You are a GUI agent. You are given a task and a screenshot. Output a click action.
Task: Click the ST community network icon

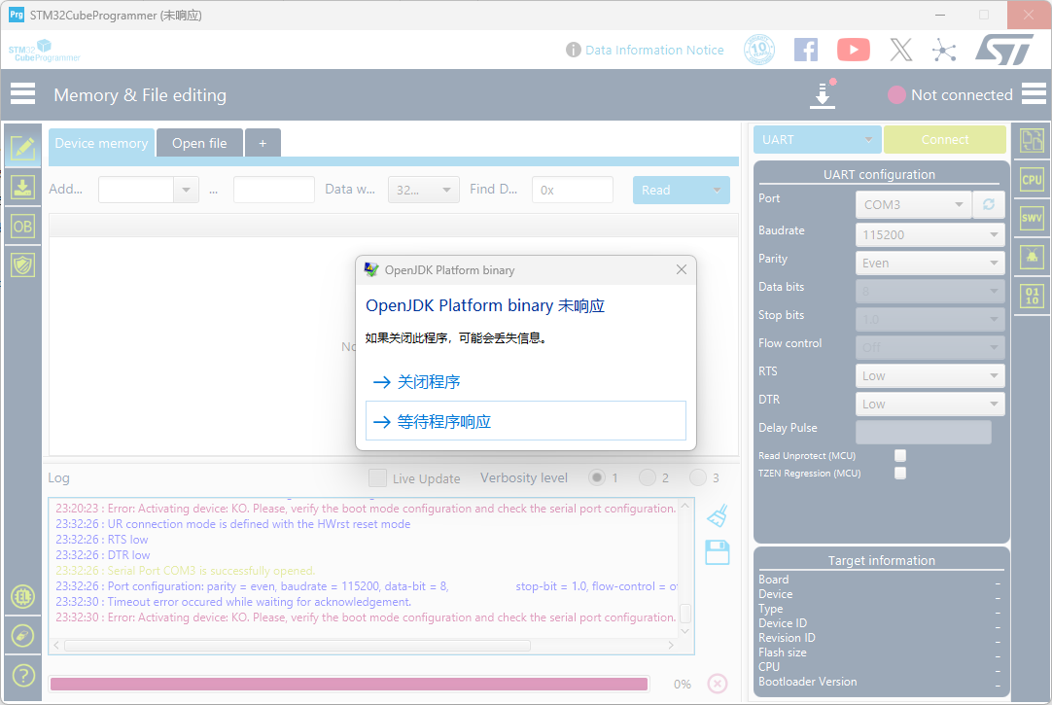[x=944, y=51]
